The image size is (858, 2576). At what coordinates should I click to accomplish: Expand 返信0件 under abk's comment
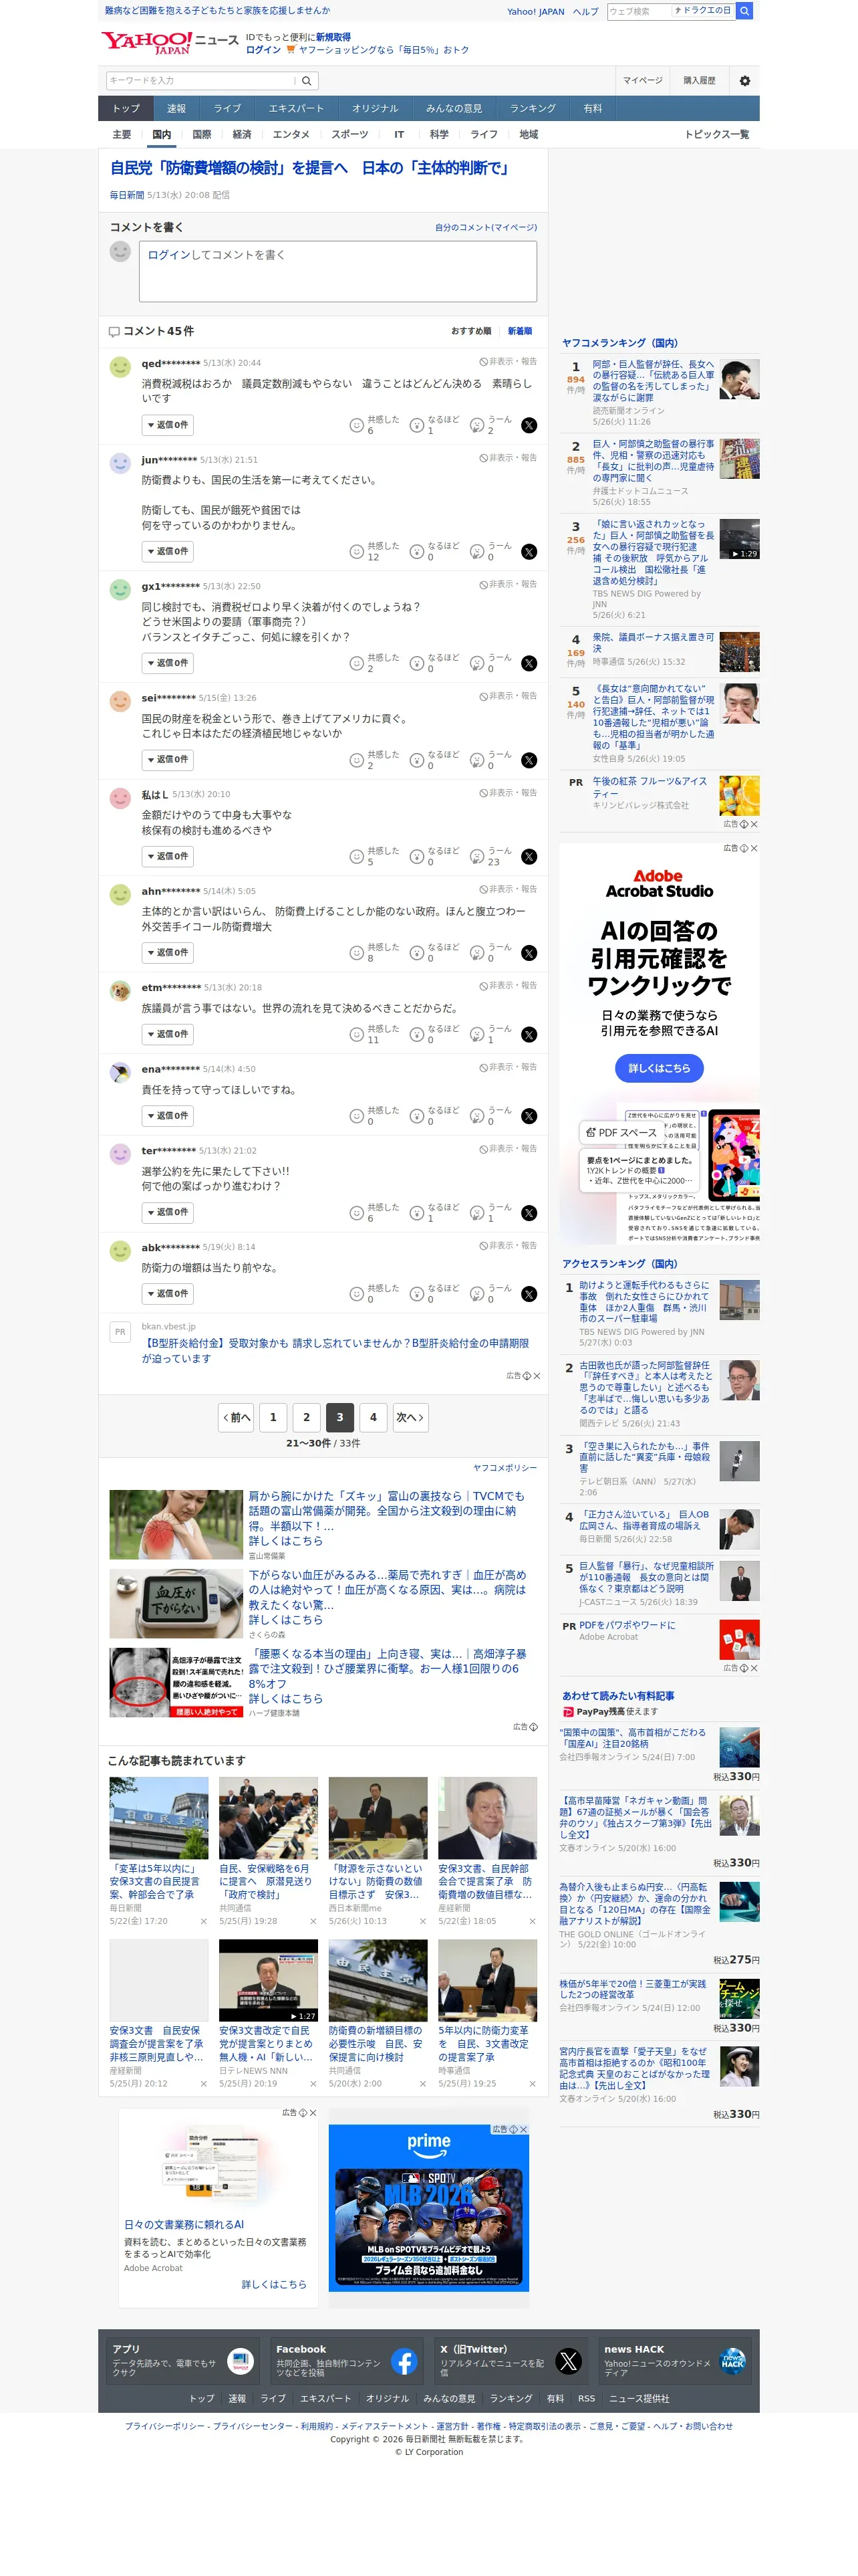[167, 1294]
